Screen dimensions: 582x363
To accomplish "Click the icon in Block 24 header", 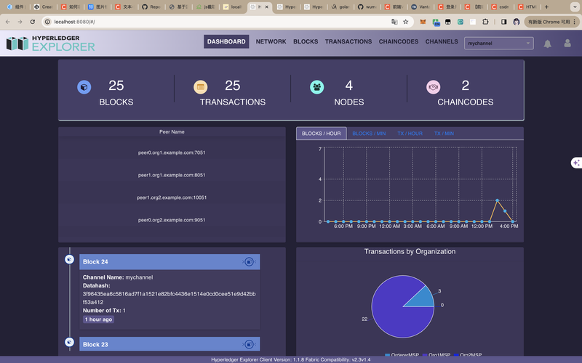I will click(x=250, y=262).
